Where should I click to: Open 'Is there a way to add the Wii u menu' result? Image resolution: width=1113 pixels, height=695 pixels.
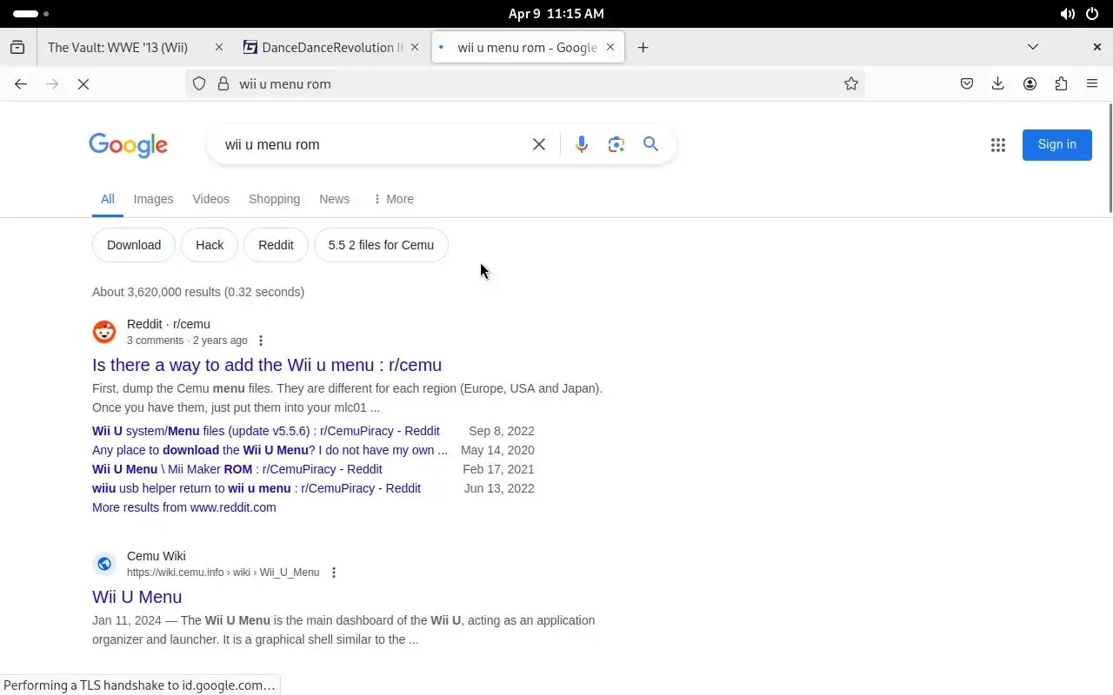267,365
